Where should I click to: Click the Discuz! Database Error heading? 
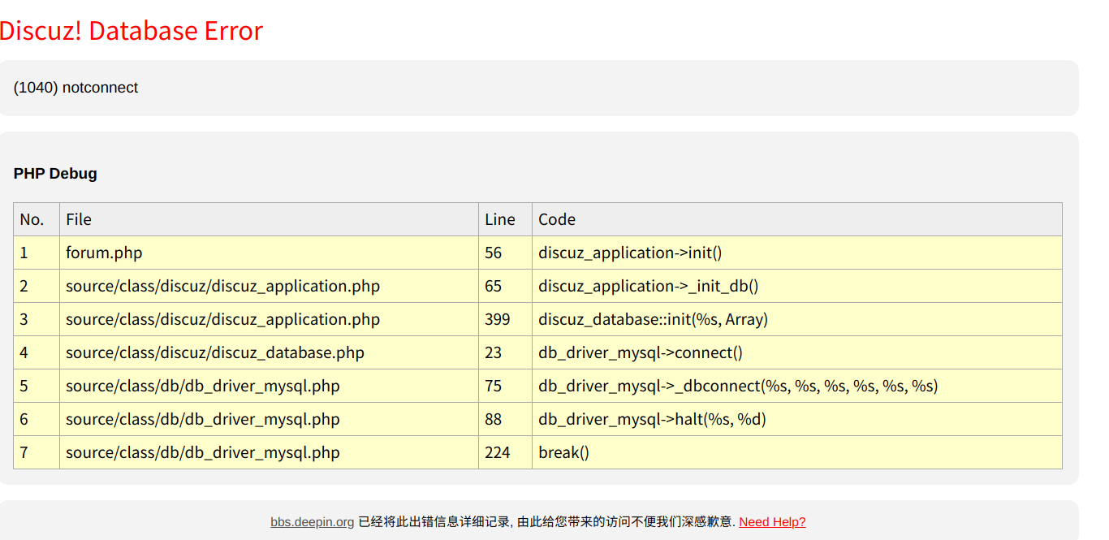click(x=132, y=31)
